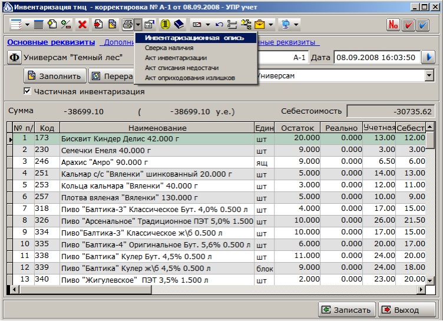Click table vertical scrollbar up arrow
The image size is (443, 321).
tap(429, 127)
